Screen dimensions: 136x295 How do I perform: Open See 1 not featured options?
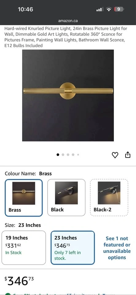click(117, 248)
